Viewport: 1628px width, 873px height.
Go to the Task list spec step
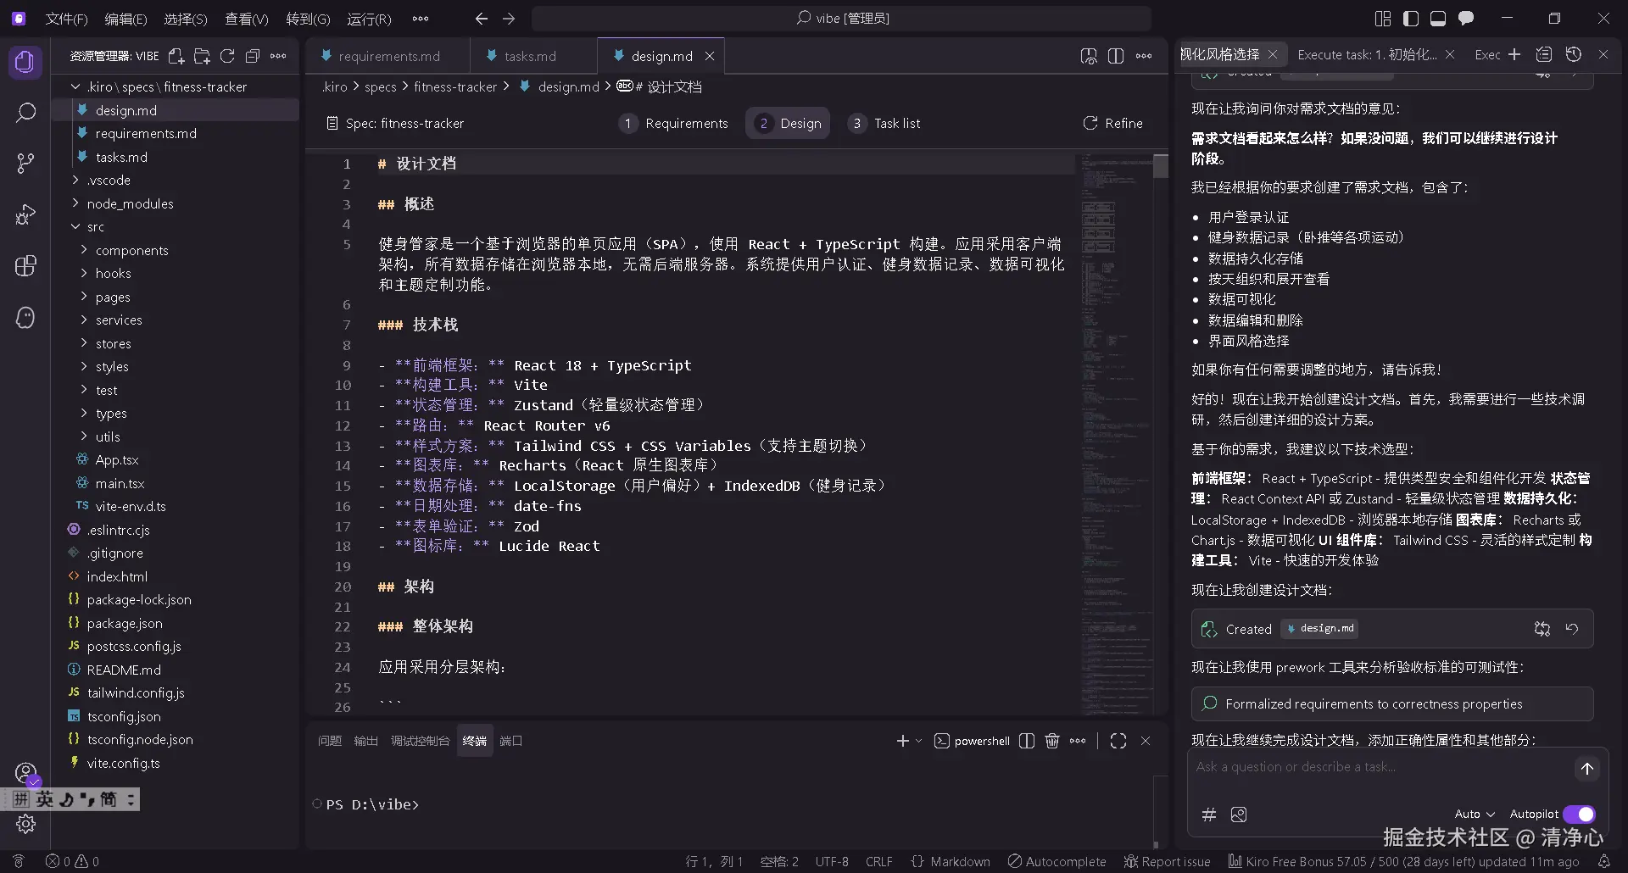[x=885, y=123]
